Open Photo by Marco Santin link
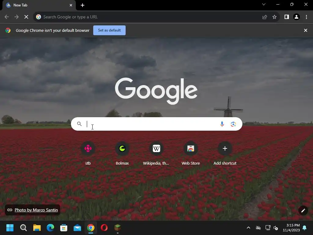The width and height of the screenshot is (313, 235). [x=36, y=210]
